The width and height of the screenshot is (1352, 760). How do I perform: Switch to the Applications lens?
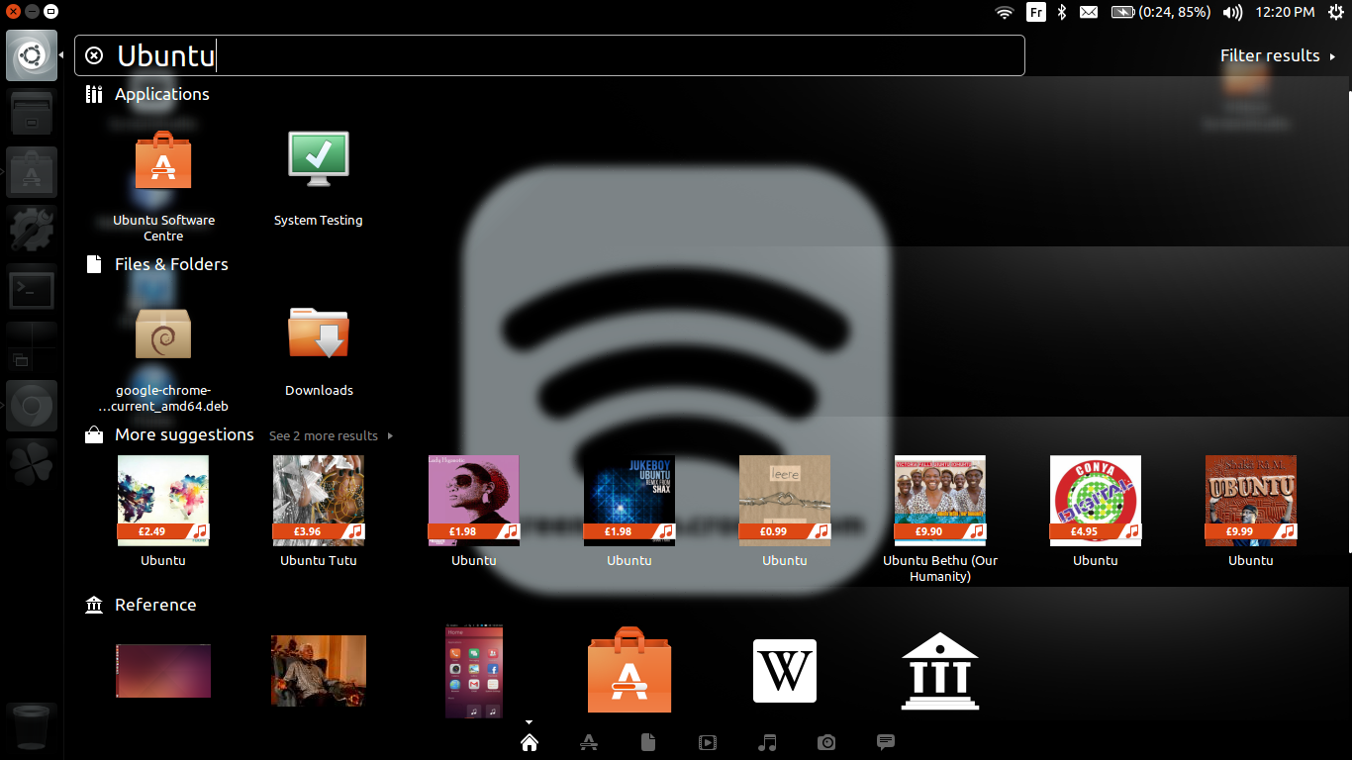[588, 742]
